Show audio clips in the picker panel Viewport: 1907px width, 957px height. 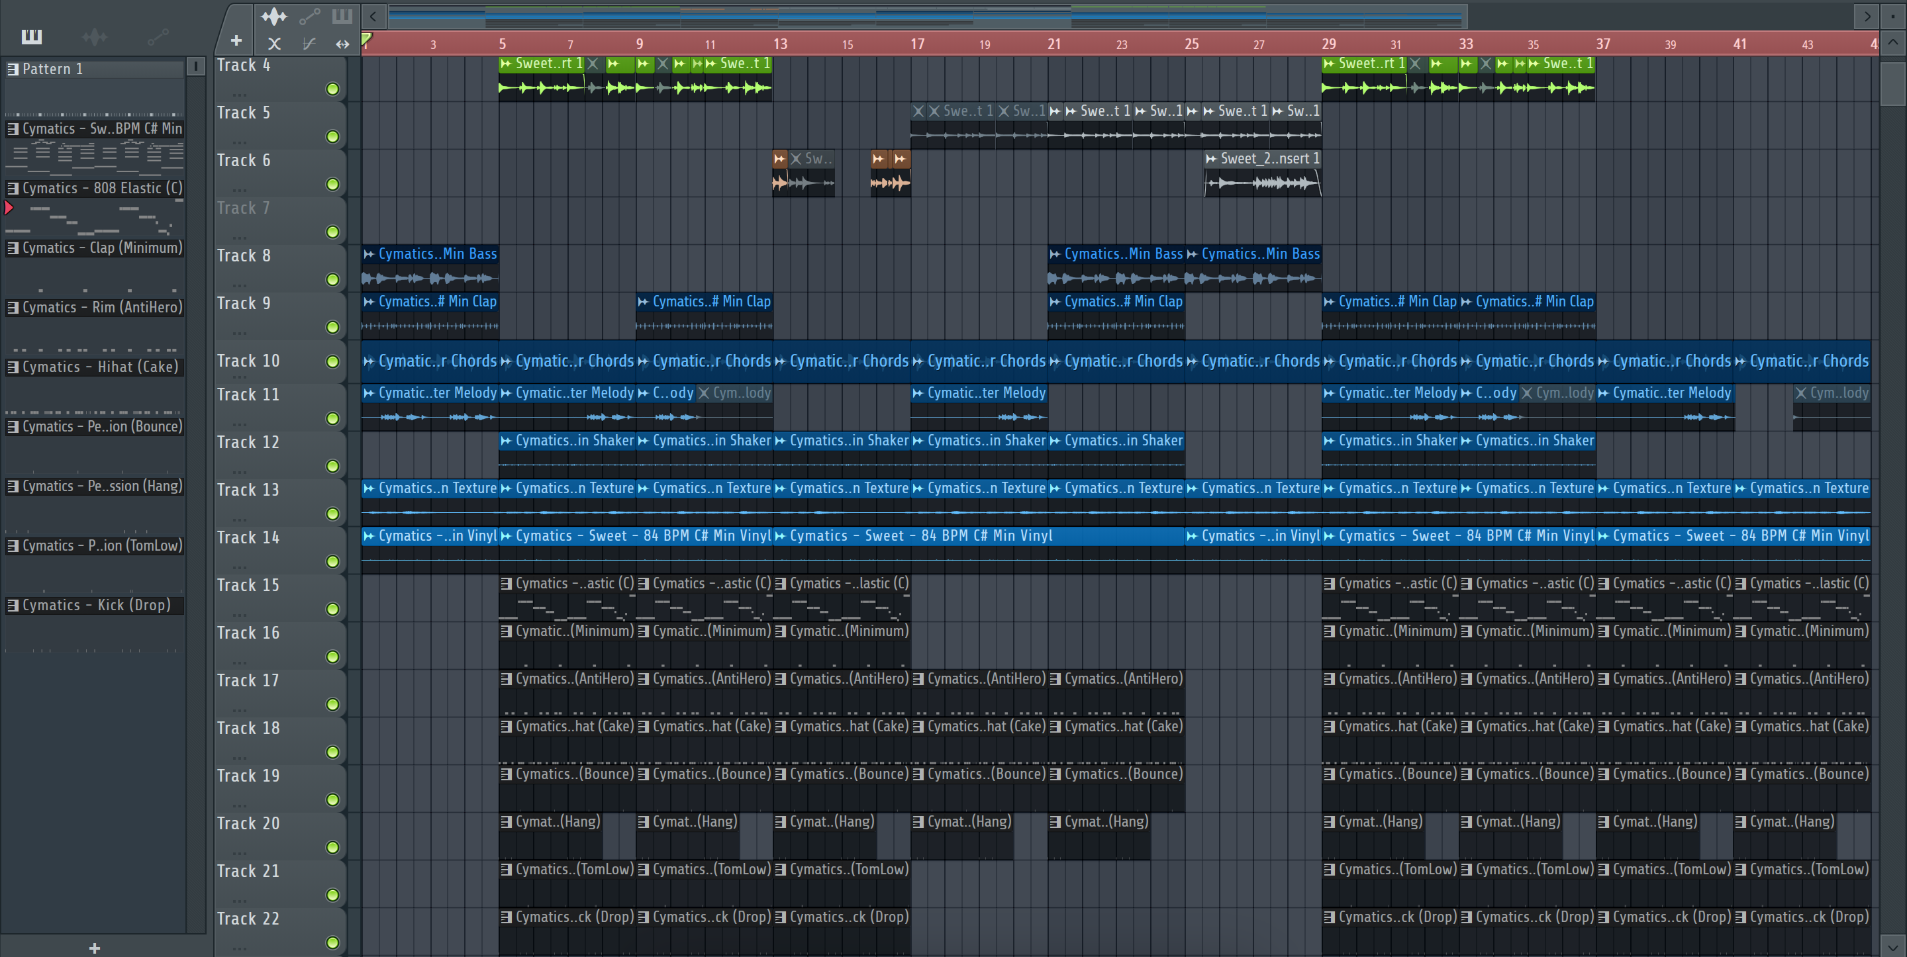click(x=95, y=36)
